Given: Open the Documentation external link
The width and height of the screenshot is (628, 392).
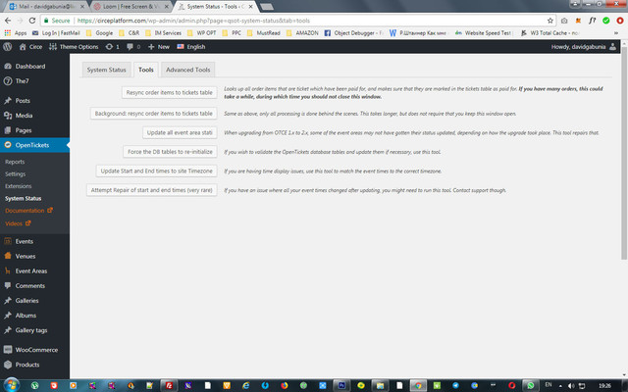Looking at the screenshot, I should (x=28, y=211).
